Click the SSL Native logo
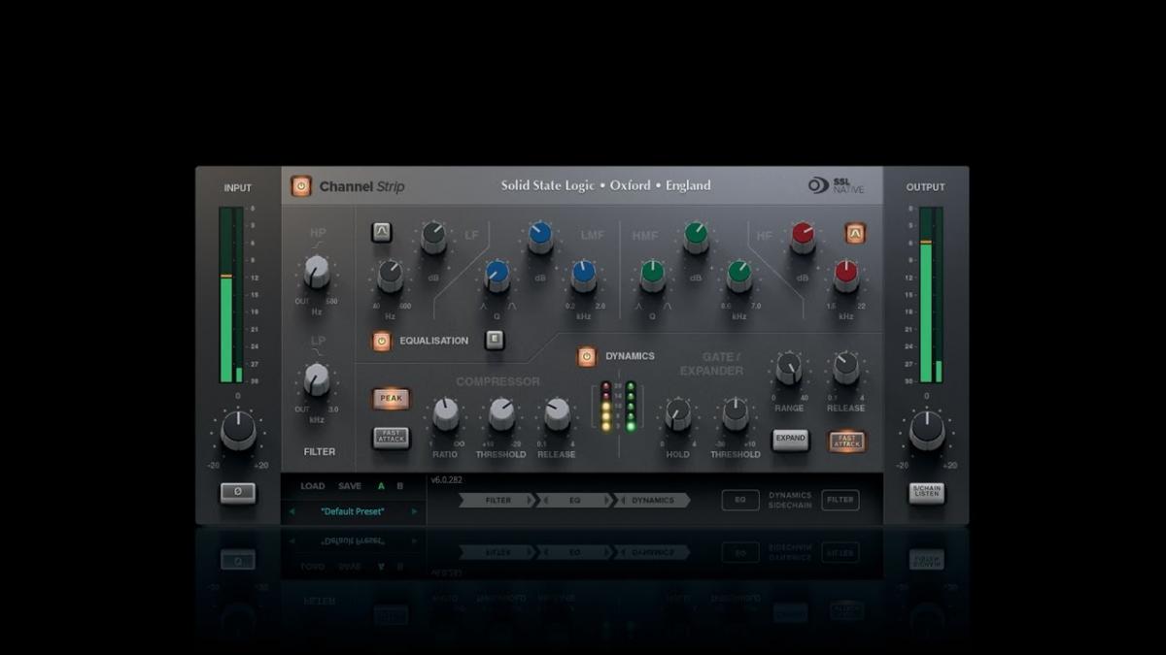Viewport: 1166px width, 655px height. (836, 185)
